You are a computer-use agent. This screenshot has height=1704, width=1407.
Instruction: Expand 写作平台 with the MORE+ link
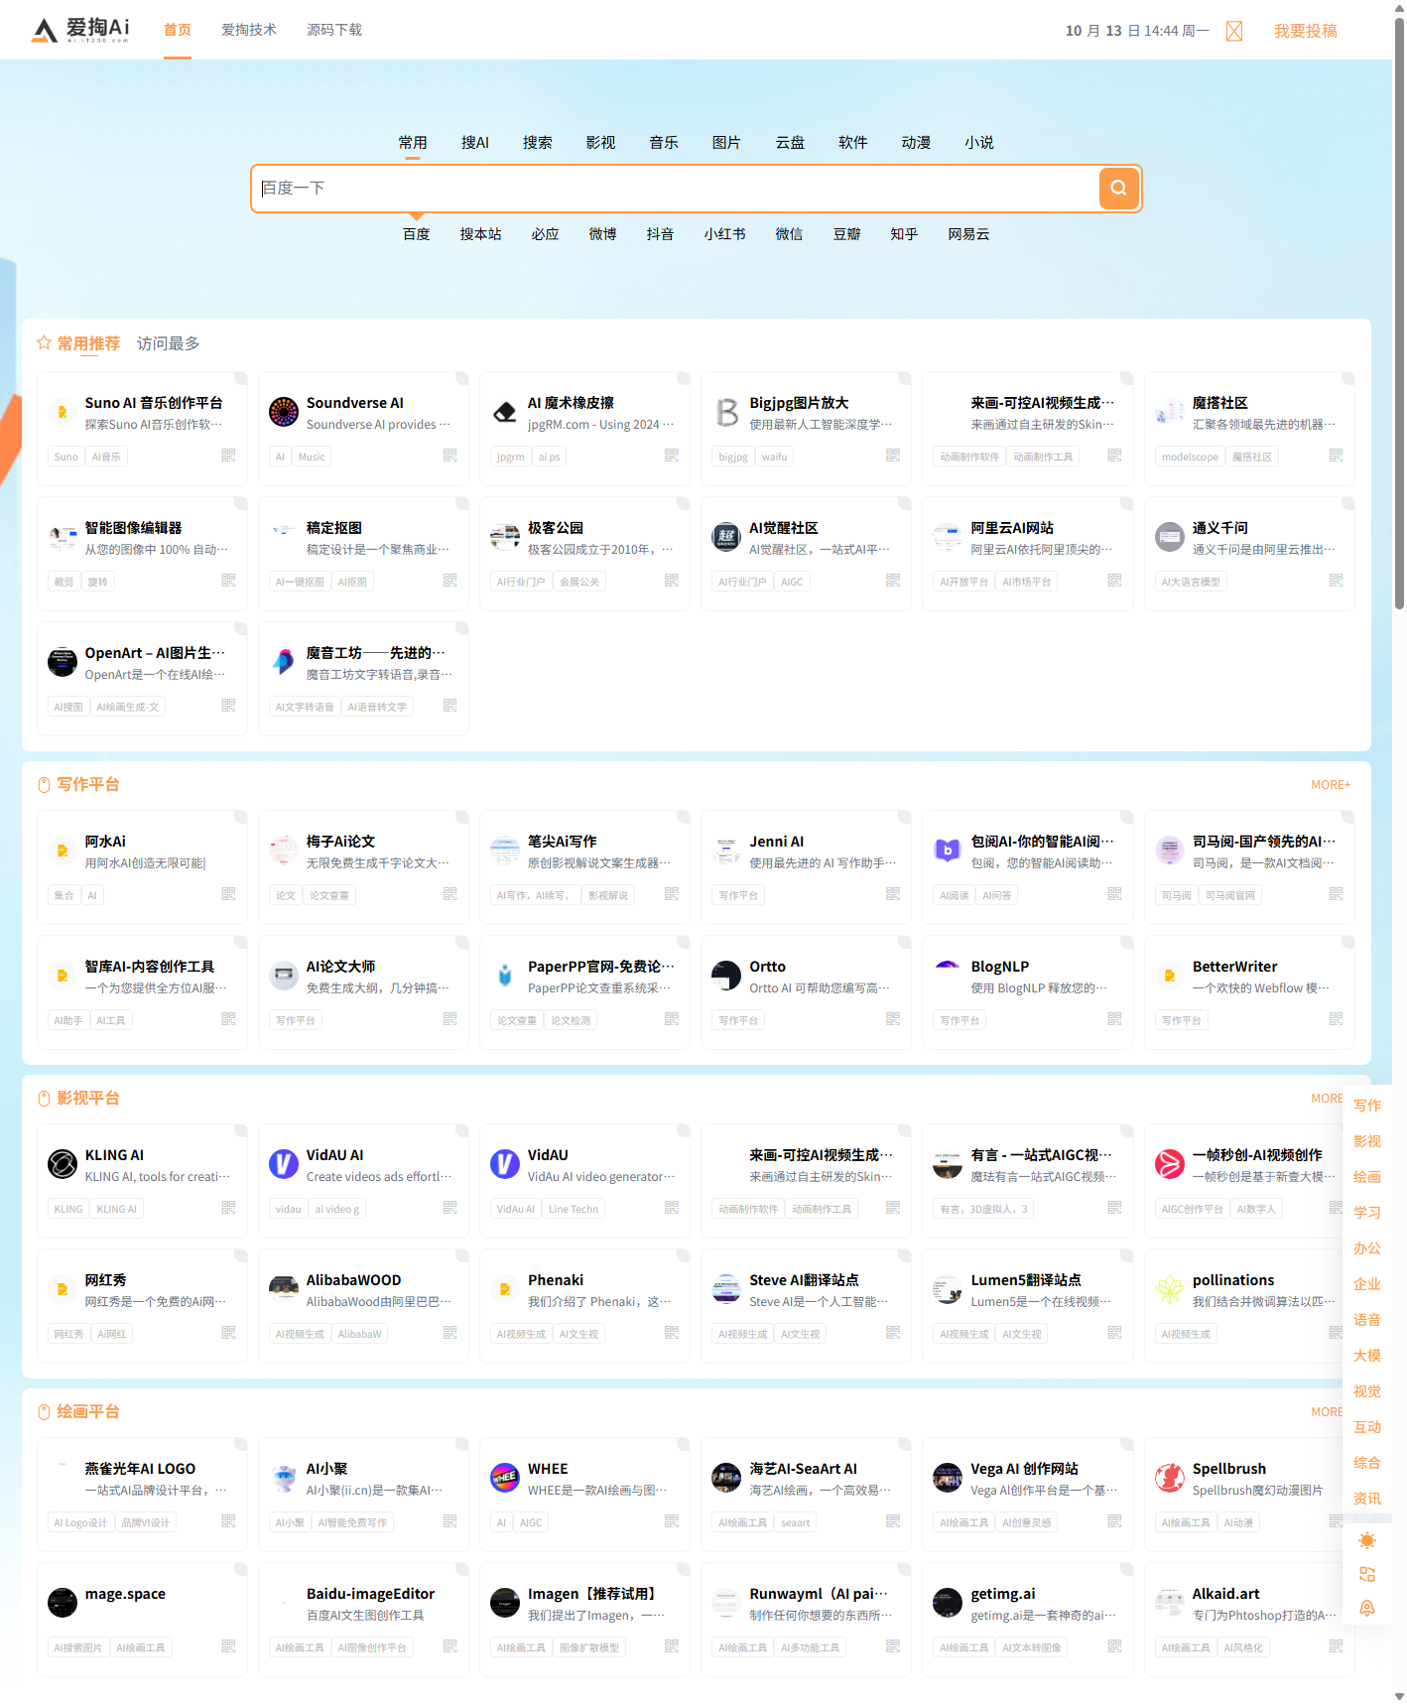1330,785
